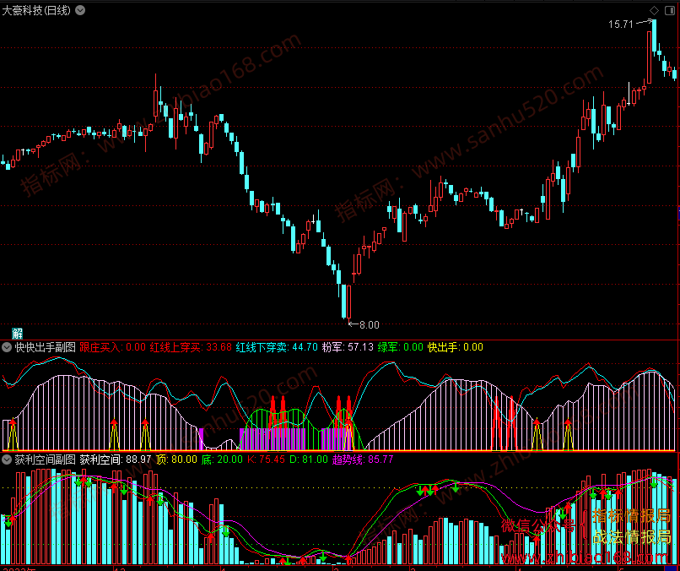Click the 趋势线: 85.77 value
The image size is (680, 571).
coord(363,460)
